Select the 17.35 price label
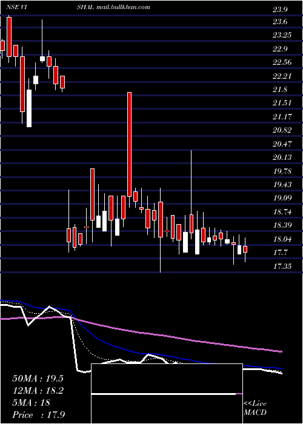The height and width of the screenshot is (424, 303). [x=282, y=267]
